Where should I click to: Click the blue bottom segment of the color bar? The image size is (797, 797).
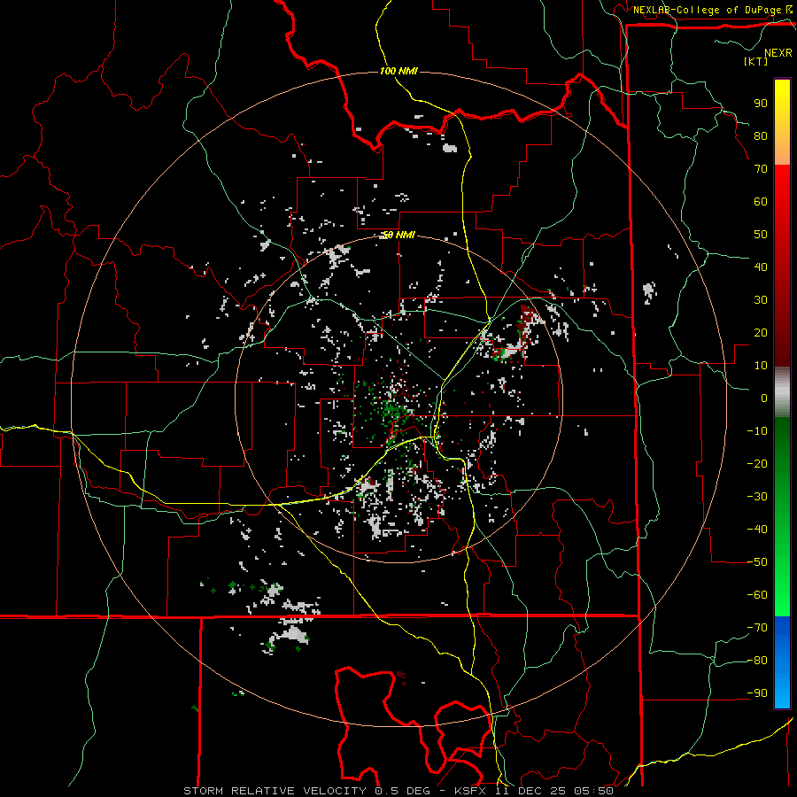(x=782, y=662)
